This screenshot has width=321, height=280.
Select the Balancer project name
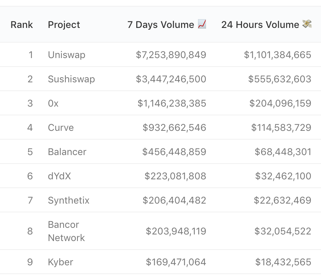coord(67,152)
